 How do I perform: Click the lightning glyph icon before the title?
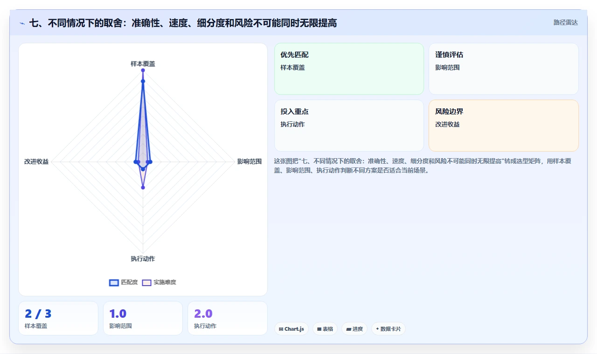pyautogui.click(x=22, y=23)
